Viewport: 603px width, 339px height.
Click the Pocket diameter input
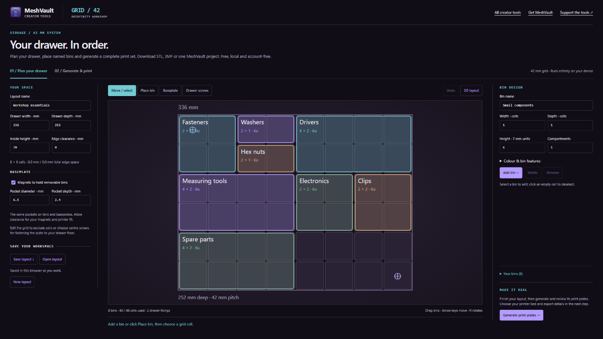tap(30, 200)
